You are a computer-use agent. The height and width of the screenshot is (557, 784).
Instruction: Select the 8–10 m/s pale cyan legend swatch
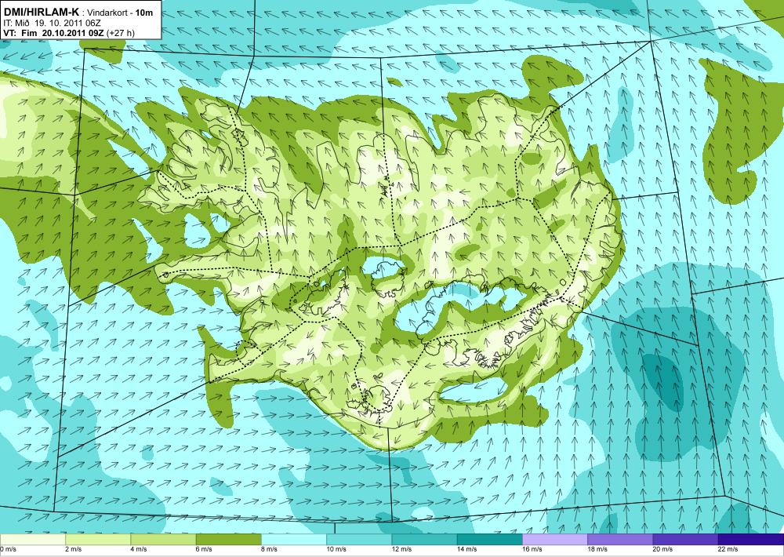[293, 540]
